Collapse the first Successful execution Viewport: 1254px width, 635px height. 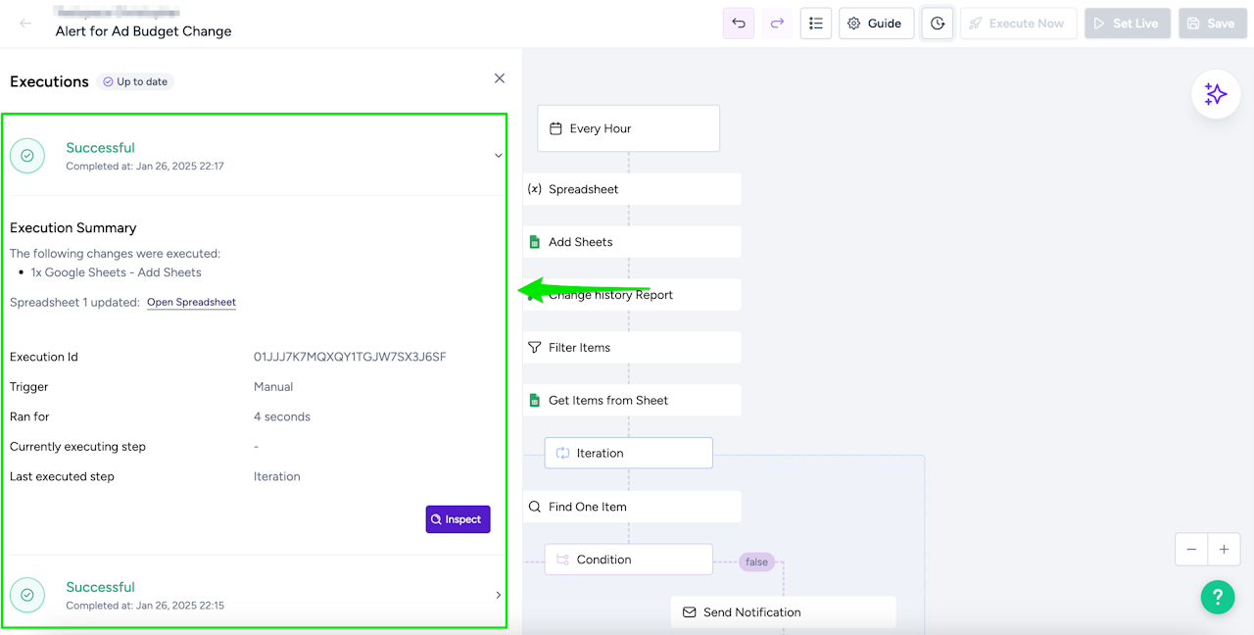pyautogui.click(x=498, y=156)
